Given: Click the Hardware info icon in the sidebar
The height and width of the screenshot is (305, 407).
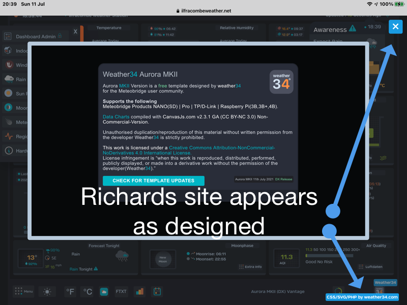Looking at the screenshot, I should pyautogui.click(x=9, y=150).
